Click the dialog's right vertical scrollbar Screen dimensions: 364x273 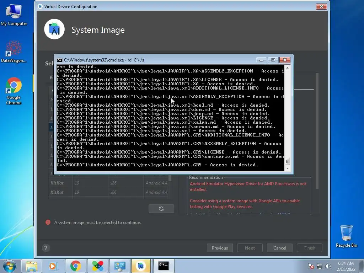(317, 131)
